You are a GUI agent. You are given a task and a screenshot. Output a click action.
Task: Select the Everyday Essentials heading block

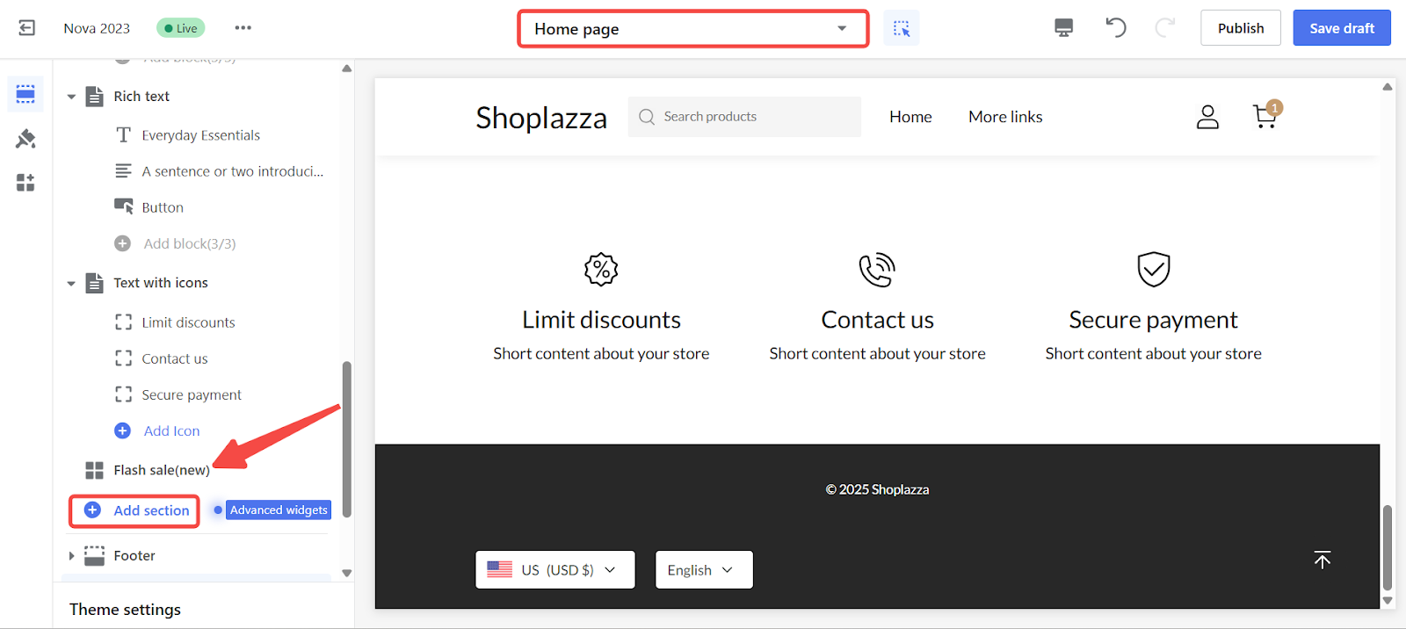[200, 135]
